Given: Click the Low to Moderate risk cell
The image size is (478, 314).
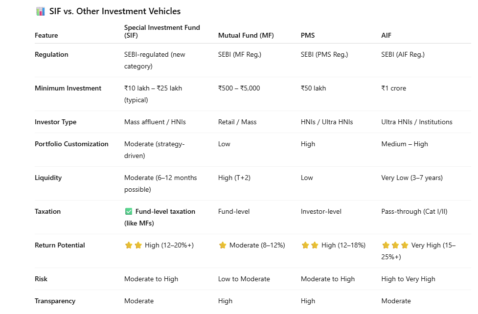Looking at the screenshot, I should pos(244,279).
